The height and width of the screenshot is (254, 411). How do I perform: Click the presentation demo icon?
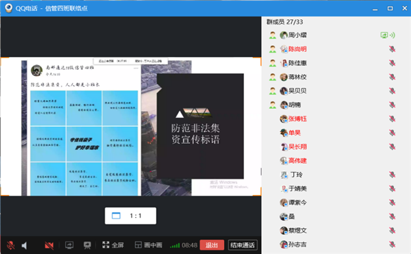point(87,245)
